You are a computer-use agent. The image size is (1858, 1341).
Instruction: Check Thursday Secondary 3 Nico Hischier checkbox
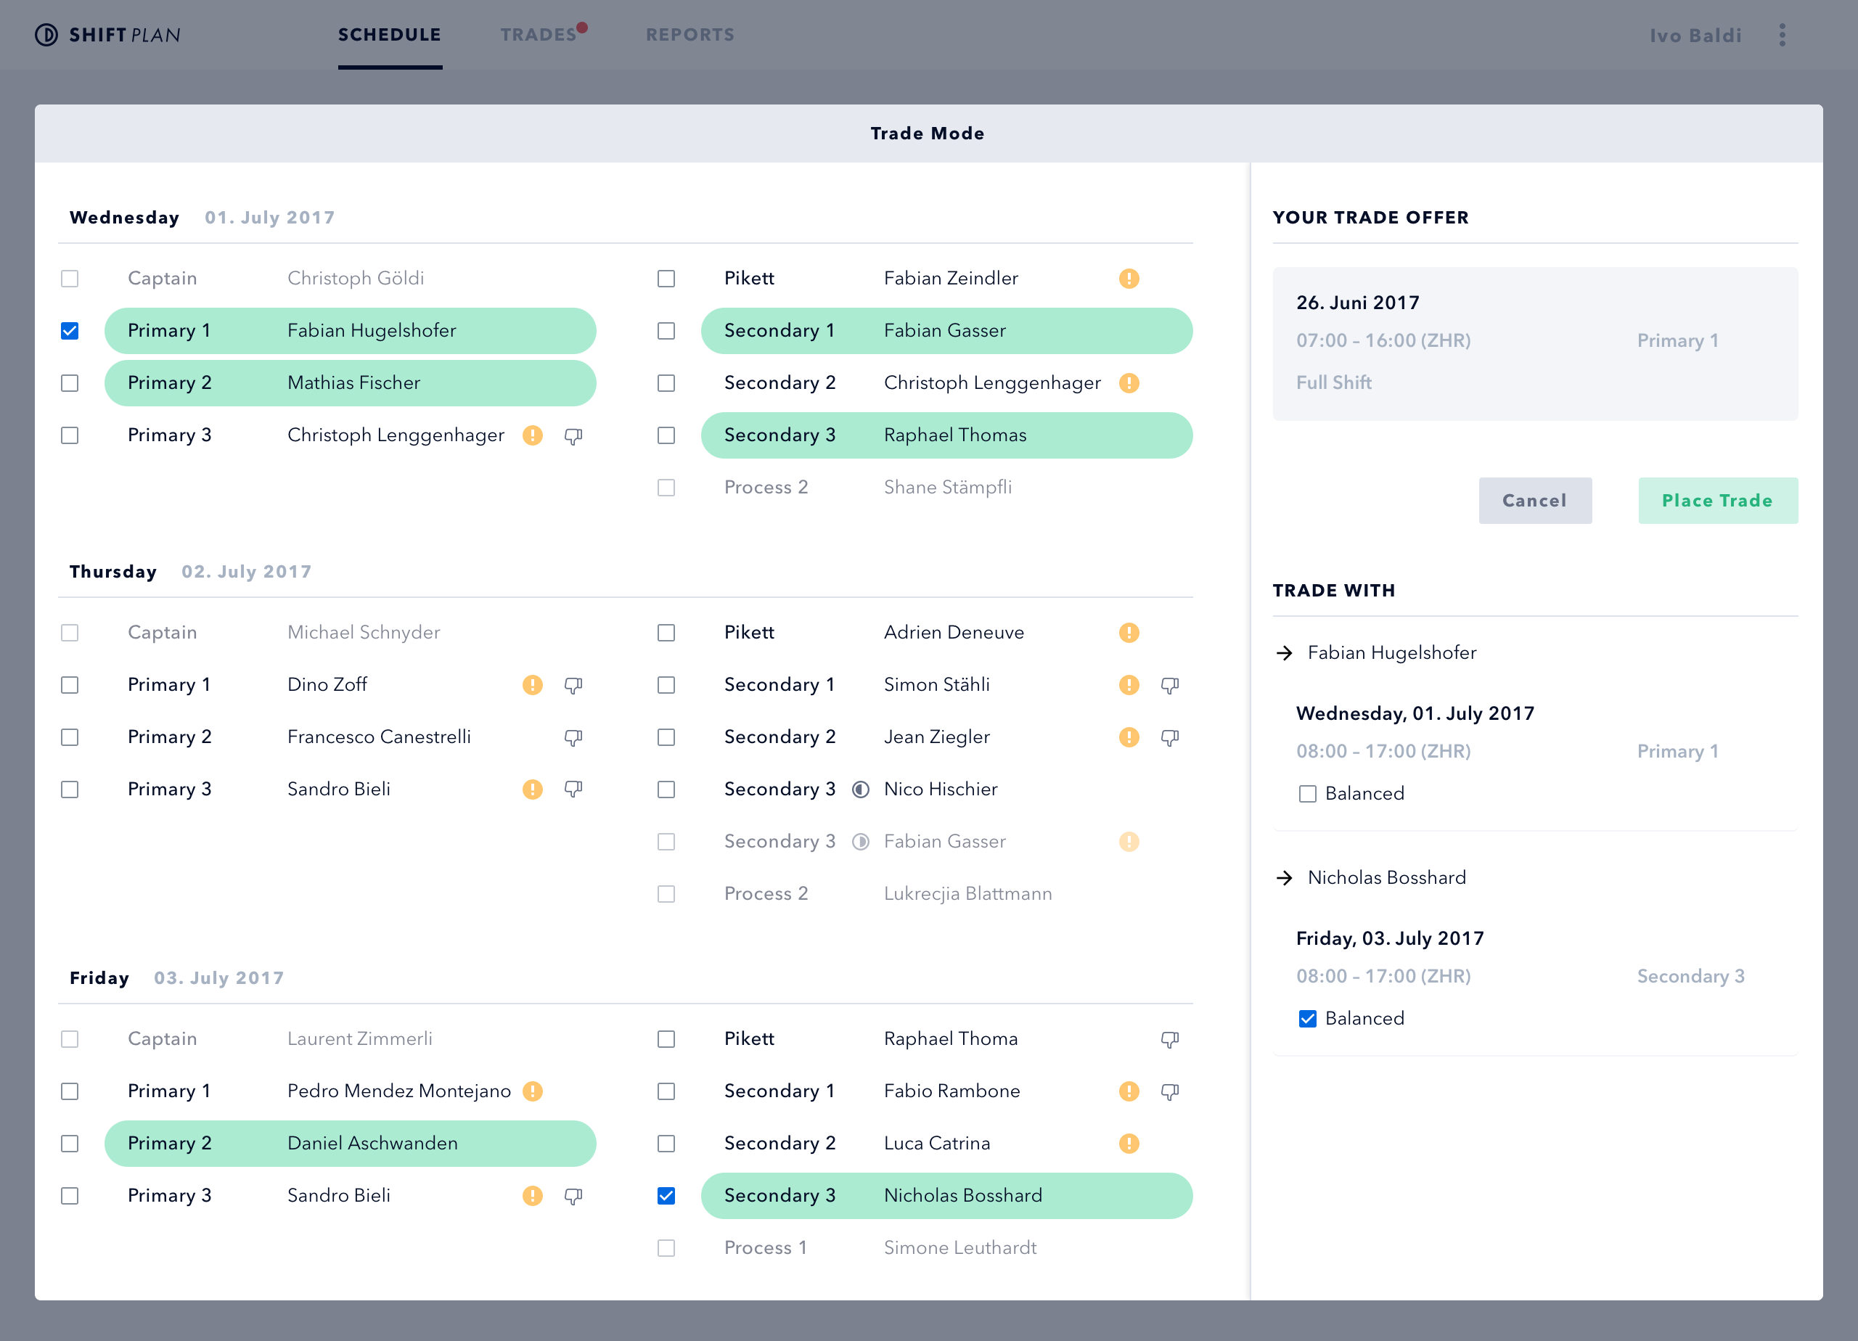(666, 790)
